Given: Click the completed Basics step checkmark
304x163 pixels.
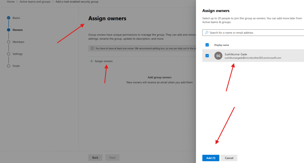Looking at the screenshot, I should click(9, 18).
